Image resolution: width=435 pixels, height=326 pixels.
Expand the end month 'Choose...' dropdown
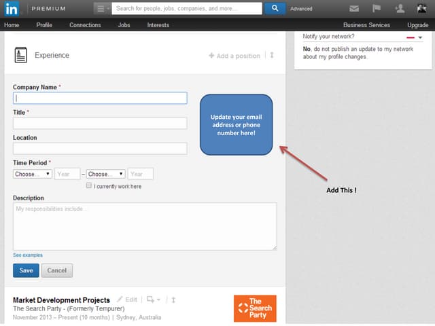click(x=105, y=174)
